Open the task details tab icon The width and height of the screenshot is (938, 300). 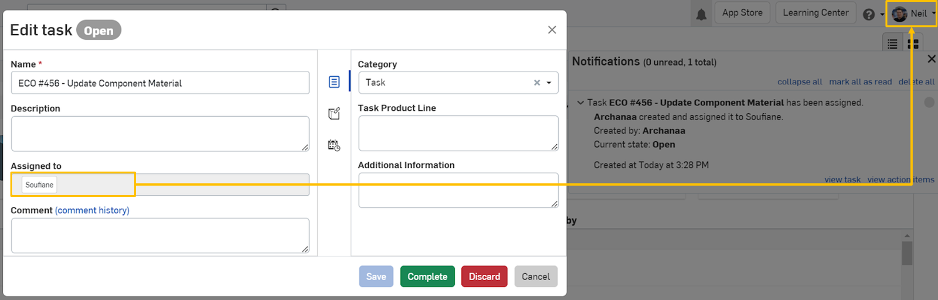point(334,82)
